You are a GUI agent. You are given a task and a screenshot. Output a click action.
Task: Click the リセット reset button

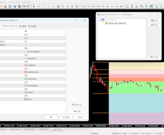click(81, 117)
